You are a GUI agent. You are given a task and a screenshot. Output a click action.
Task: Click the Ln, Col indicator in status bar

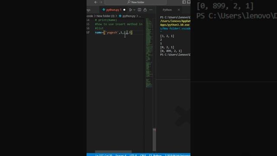[104, 155]
